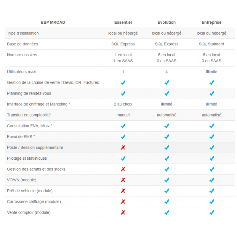Click the 'Interface de chiffrage et Marketing' label
Image resolution: width=237 pixels, height=237 pixels.
(x=38, y=104)
